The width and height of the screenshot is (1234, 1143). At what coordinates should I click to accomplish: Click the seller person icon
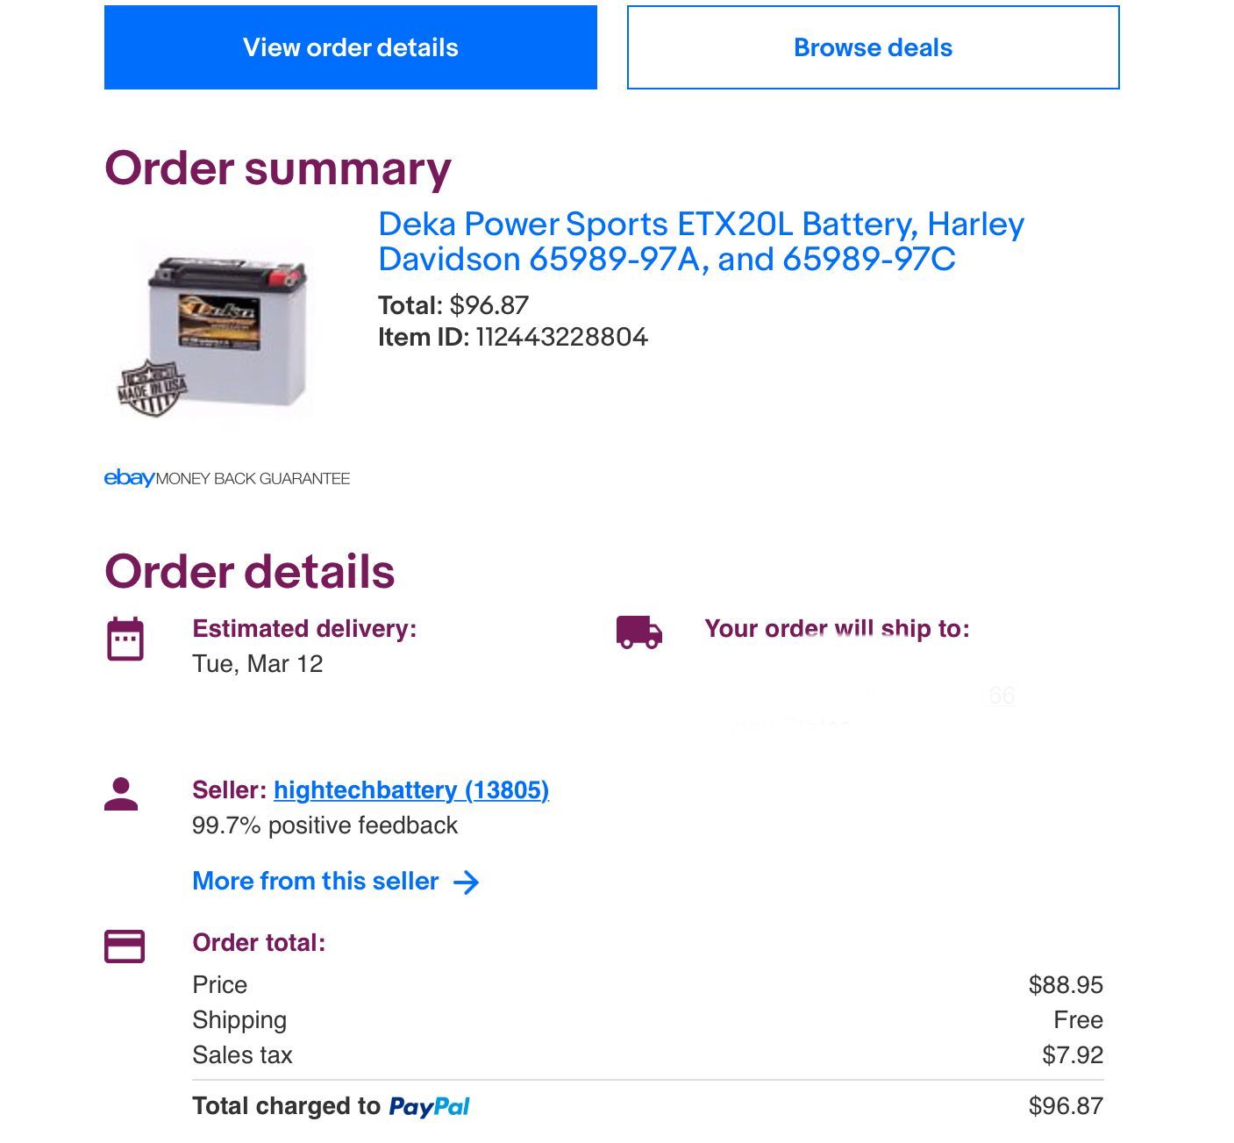(x=121, y=794)
